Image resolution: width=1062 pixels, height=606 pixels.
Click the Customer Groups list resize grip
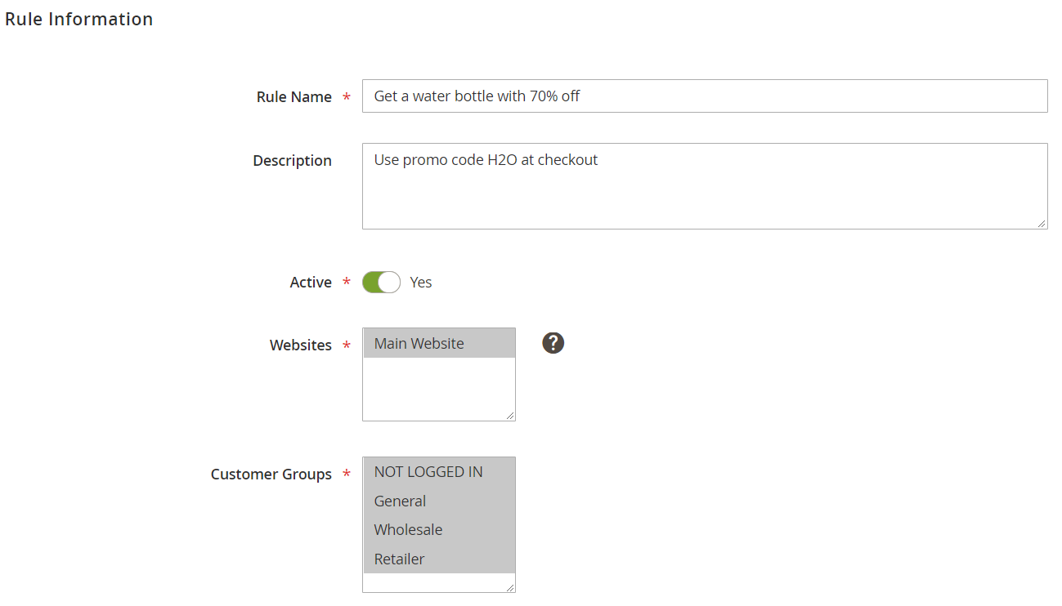(510, 586)
